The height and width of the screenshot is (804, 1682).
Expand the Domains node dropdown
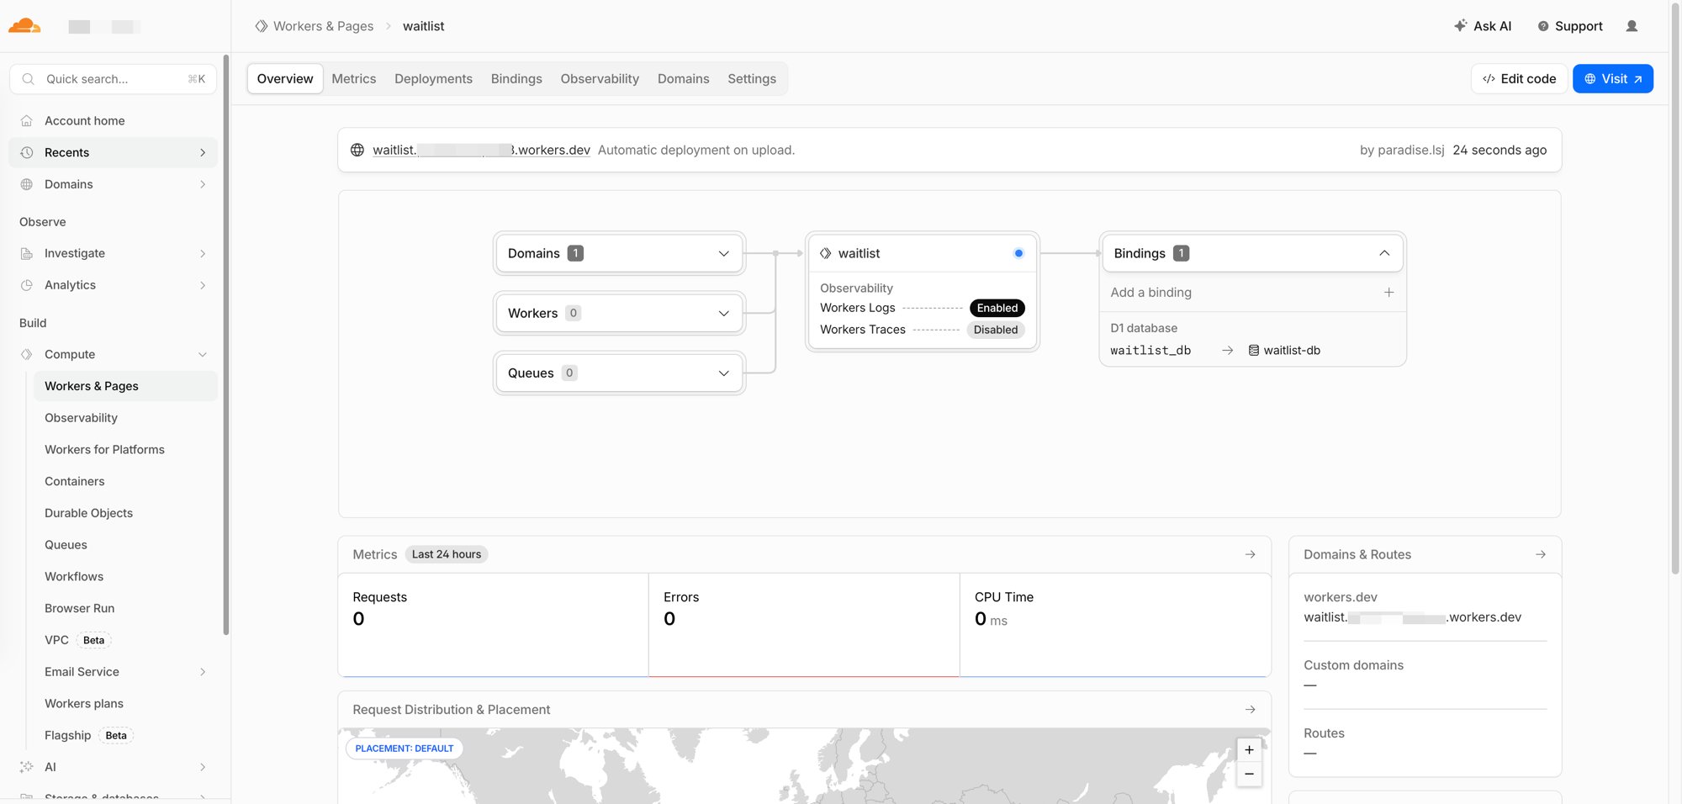click(724, 253)
